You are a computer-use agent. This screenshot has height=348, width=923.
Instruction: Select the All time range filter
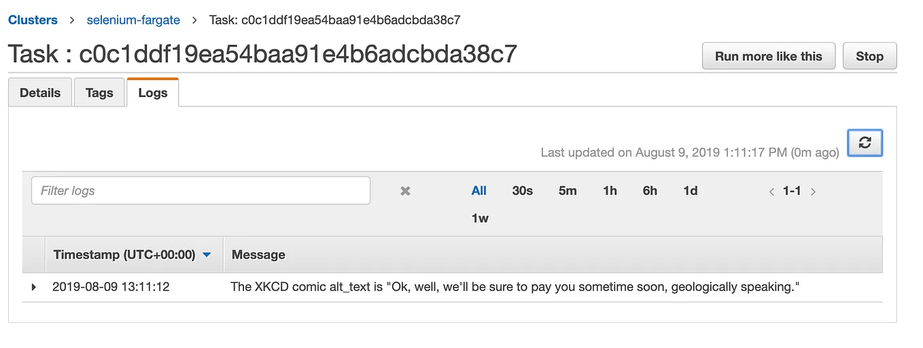(x=479, y=191)
